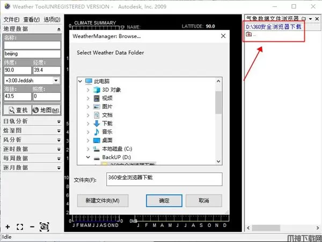Click the 确定 button

[x=164, y=201]
